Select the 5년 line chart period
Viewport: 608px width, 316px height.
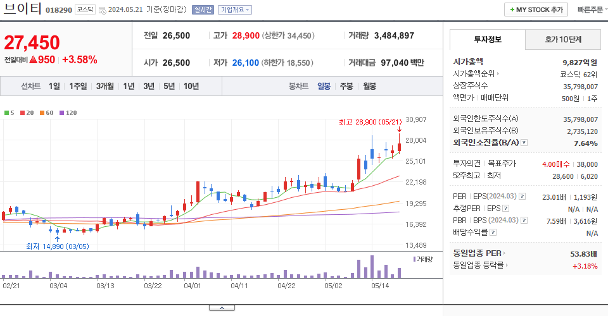(169, 86)
